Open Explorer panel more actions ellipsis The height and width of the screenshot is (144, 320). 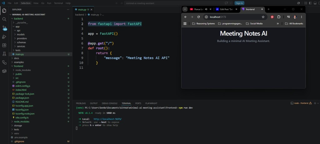pyautogui.click(x=68, y=10)
